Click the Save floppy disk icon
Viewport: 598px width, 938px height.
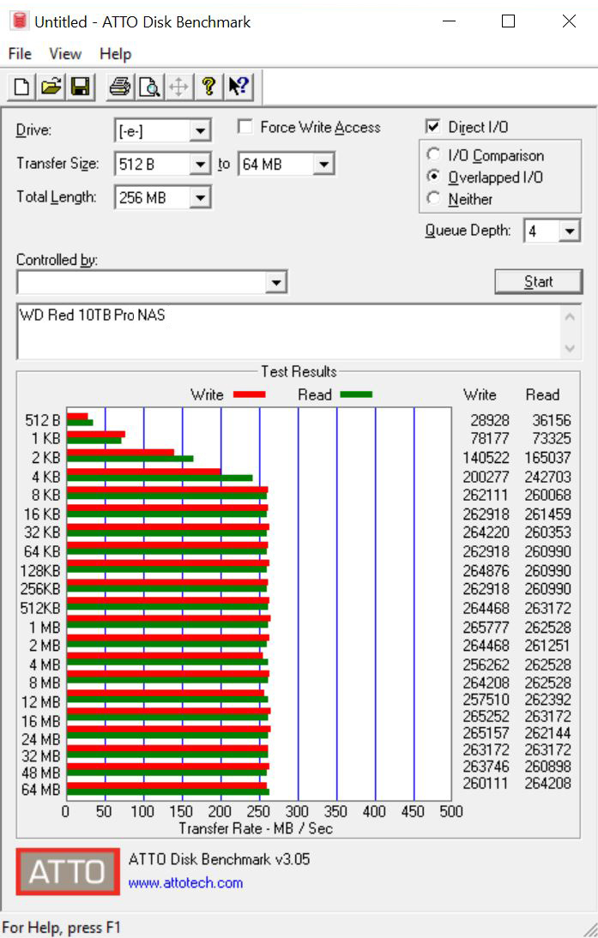[80, 87]
